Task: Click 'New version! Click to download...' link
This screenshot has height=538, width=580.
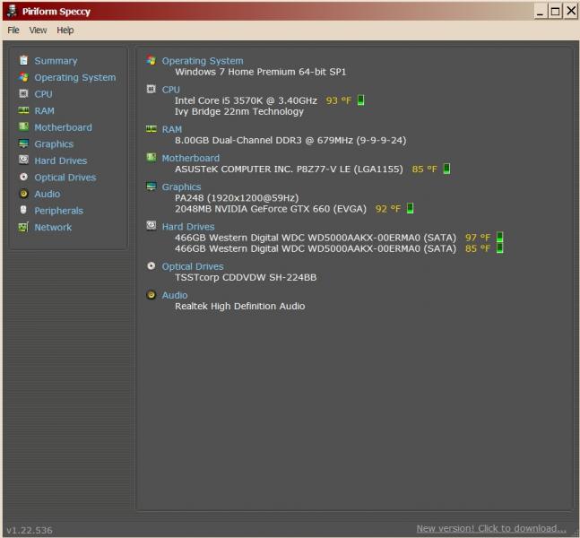Action: click(491, 528)
